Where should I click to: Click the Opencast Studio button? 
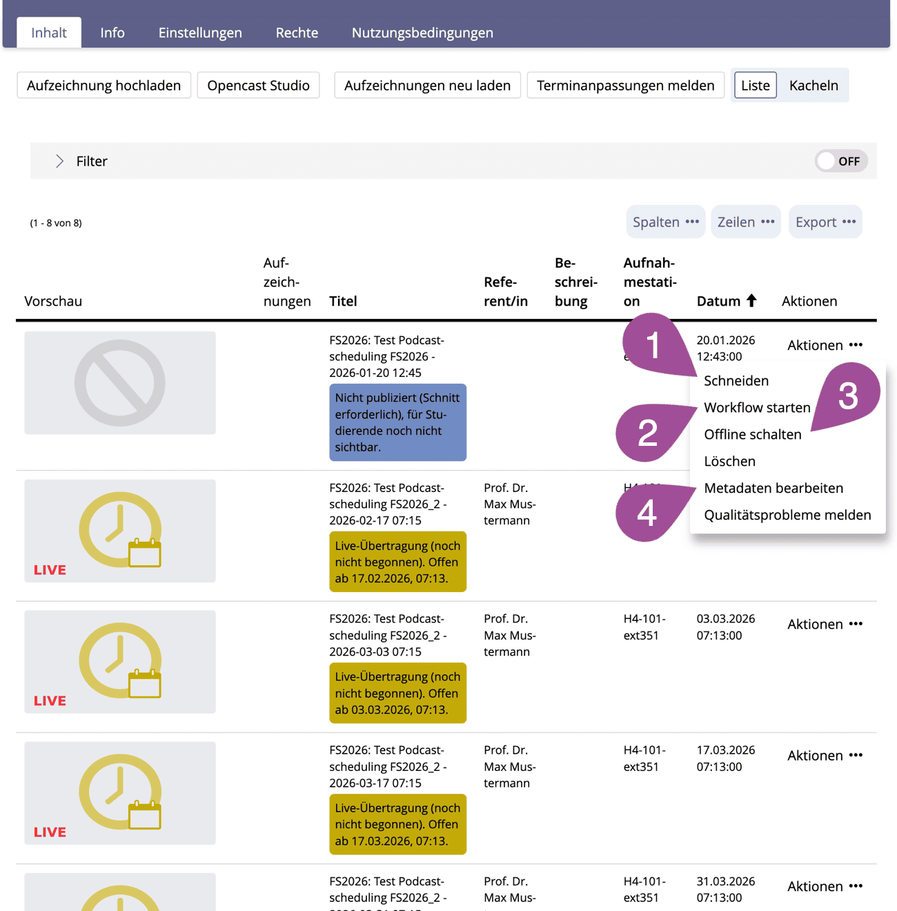pos(258,86)
